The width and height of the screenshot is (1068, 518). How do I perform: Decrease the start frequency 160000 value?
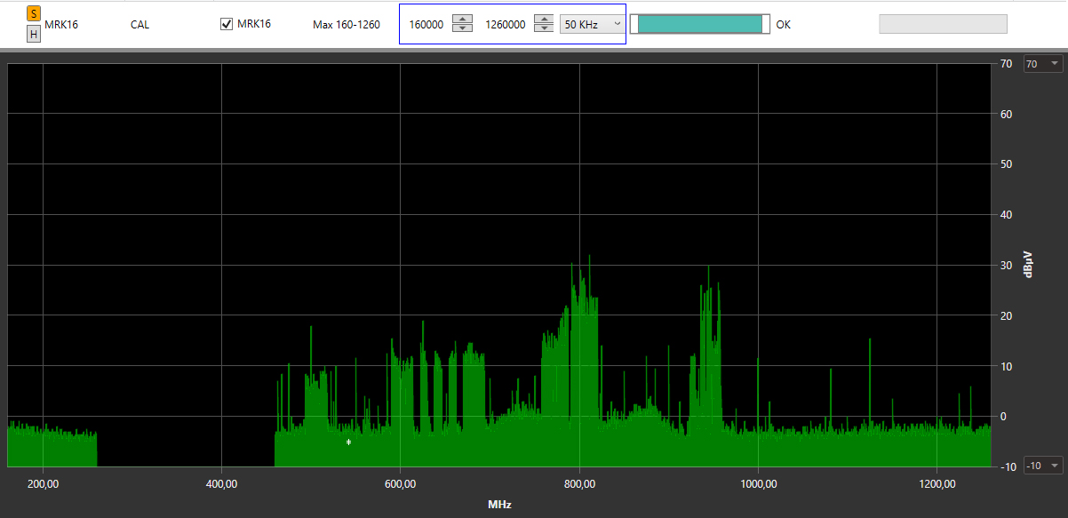pyautogui.click(x=462, y=28)
